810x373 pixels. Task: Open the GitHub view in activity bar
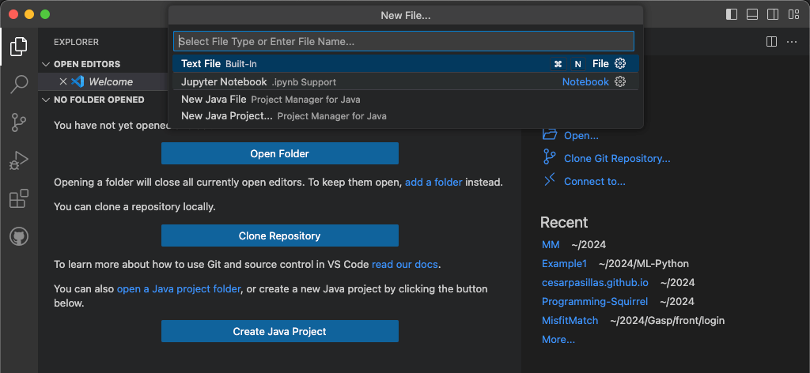click(19, 236)
